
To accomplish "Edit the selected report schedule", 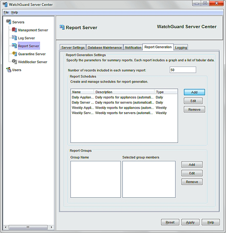I will tap(193, 101).
